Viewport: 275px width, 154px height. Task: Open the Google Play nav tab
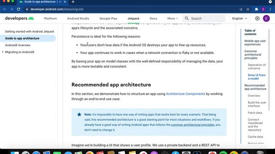(x=108, y=18)
